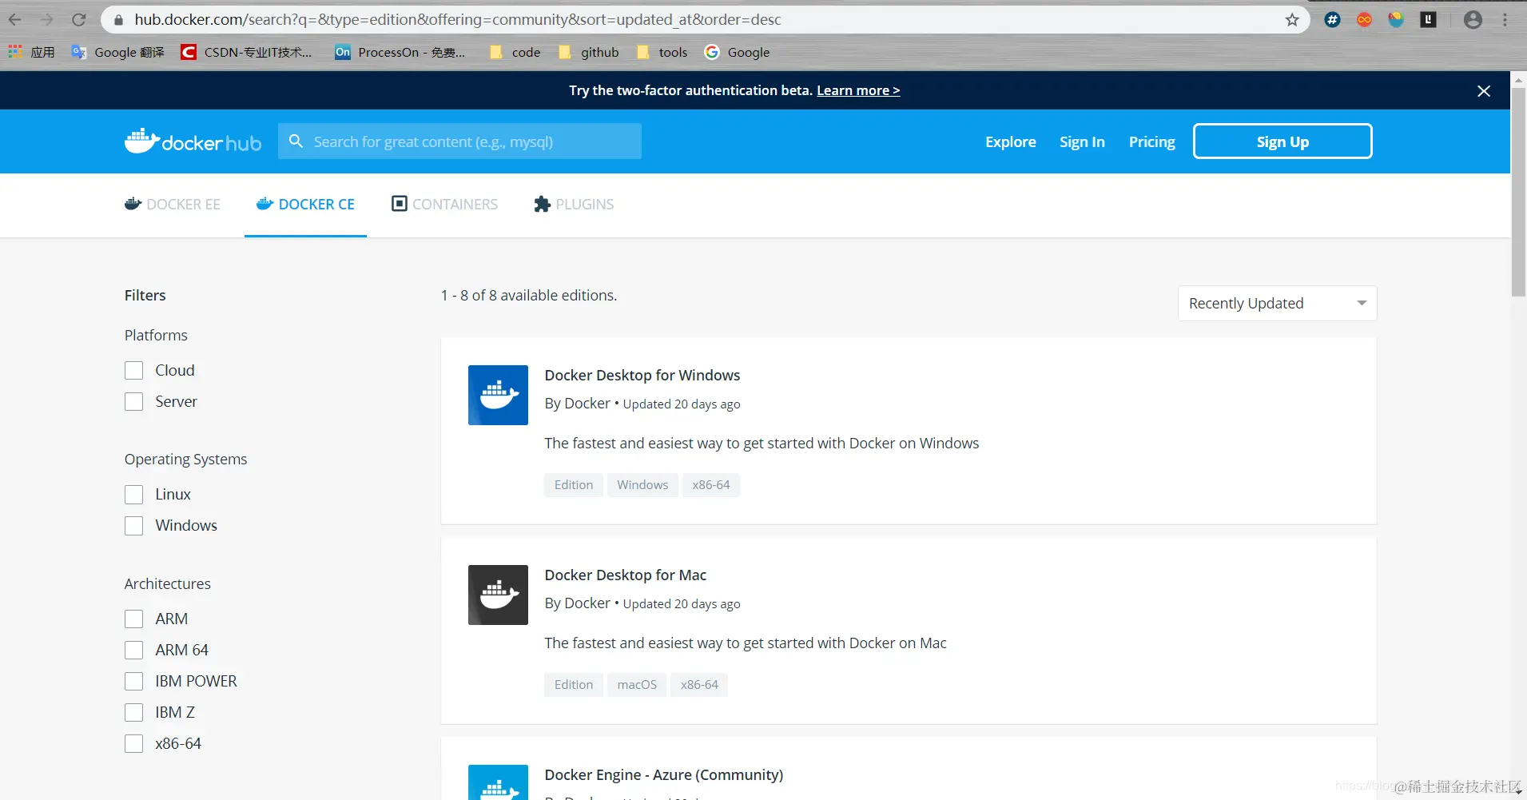The height and width of the screenshot is (800, 1527).
Task: Click the macOS tag on Mac result
Action: (637, 685)
